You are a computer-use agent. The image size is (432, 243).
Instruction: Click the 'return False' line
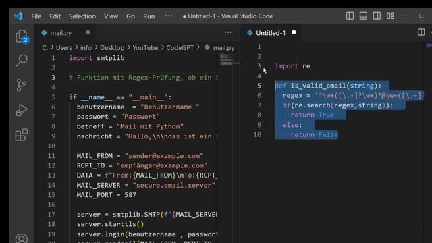(x=314, y=134)
